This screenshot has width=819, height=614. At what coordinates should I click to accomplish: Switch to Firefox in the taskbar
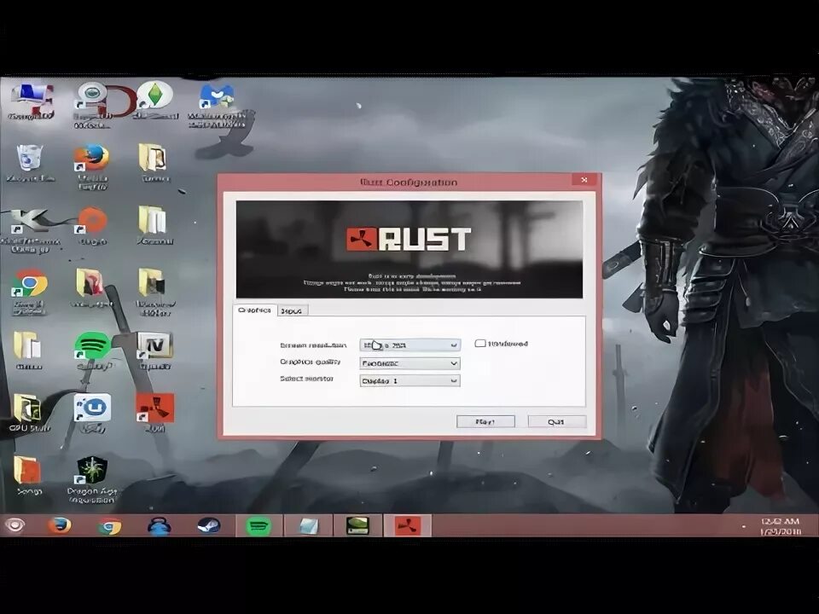[x=60, y=526]
